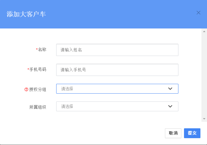This screenshot has width=207, height=145.
Task: Click the dialog scrollbar down arrow
Action: coord(204,119)
